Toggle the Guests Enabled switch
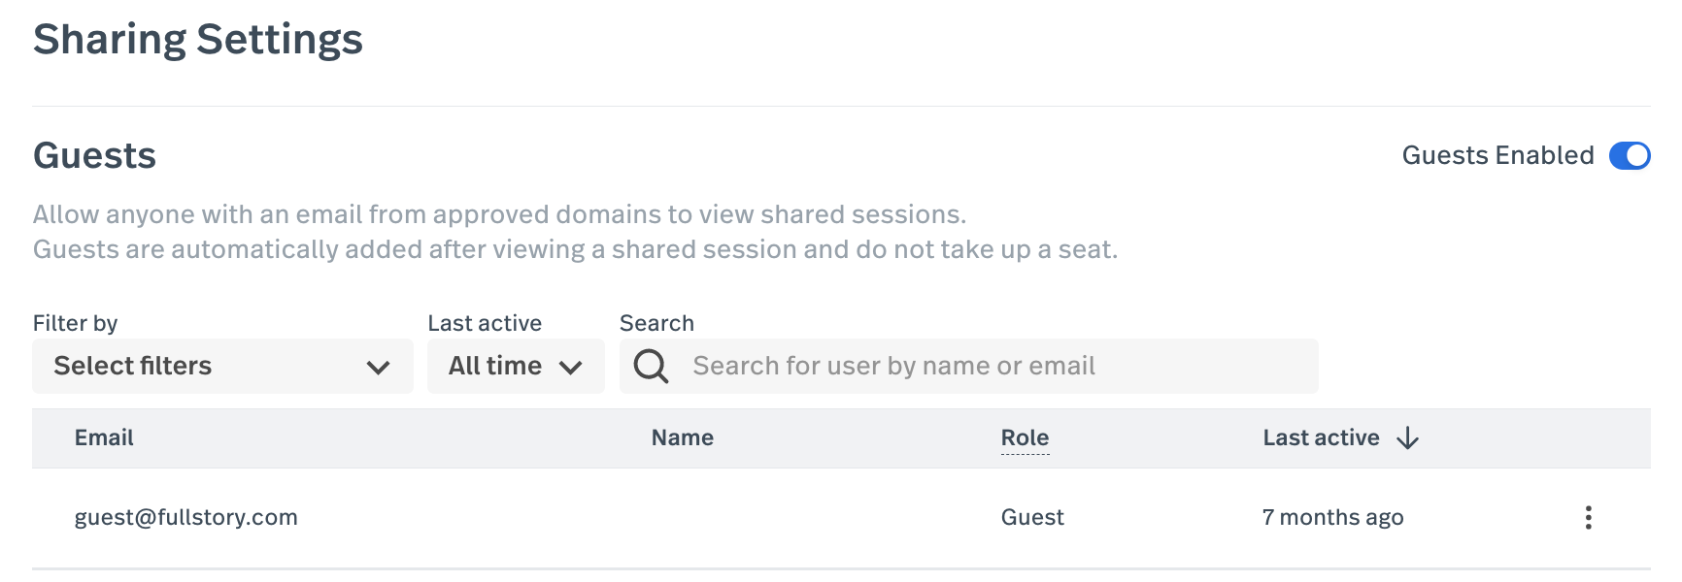 [1629, 156]
